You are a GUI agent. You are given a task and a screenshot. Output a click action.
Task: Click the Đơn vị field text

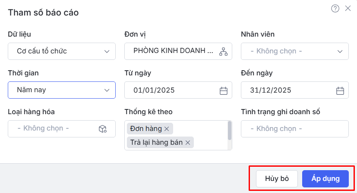click(173, 51)
